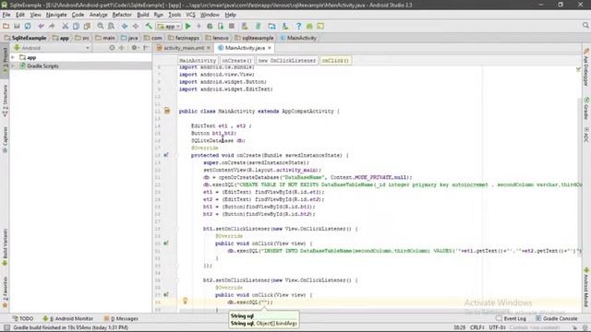Screen dimensions: 591x332
Task: Open the app run configuration dropdown
Action: [x=169, y=27]
